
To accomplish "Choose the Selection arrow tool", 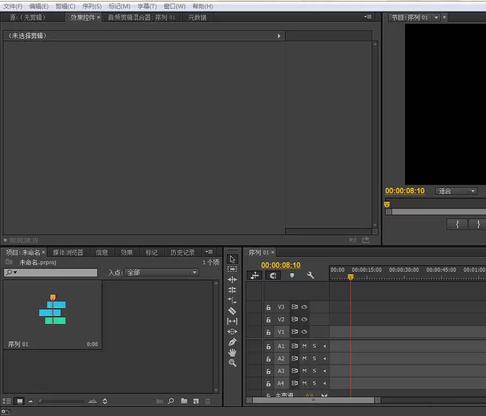I will click(x=232, y=259).
